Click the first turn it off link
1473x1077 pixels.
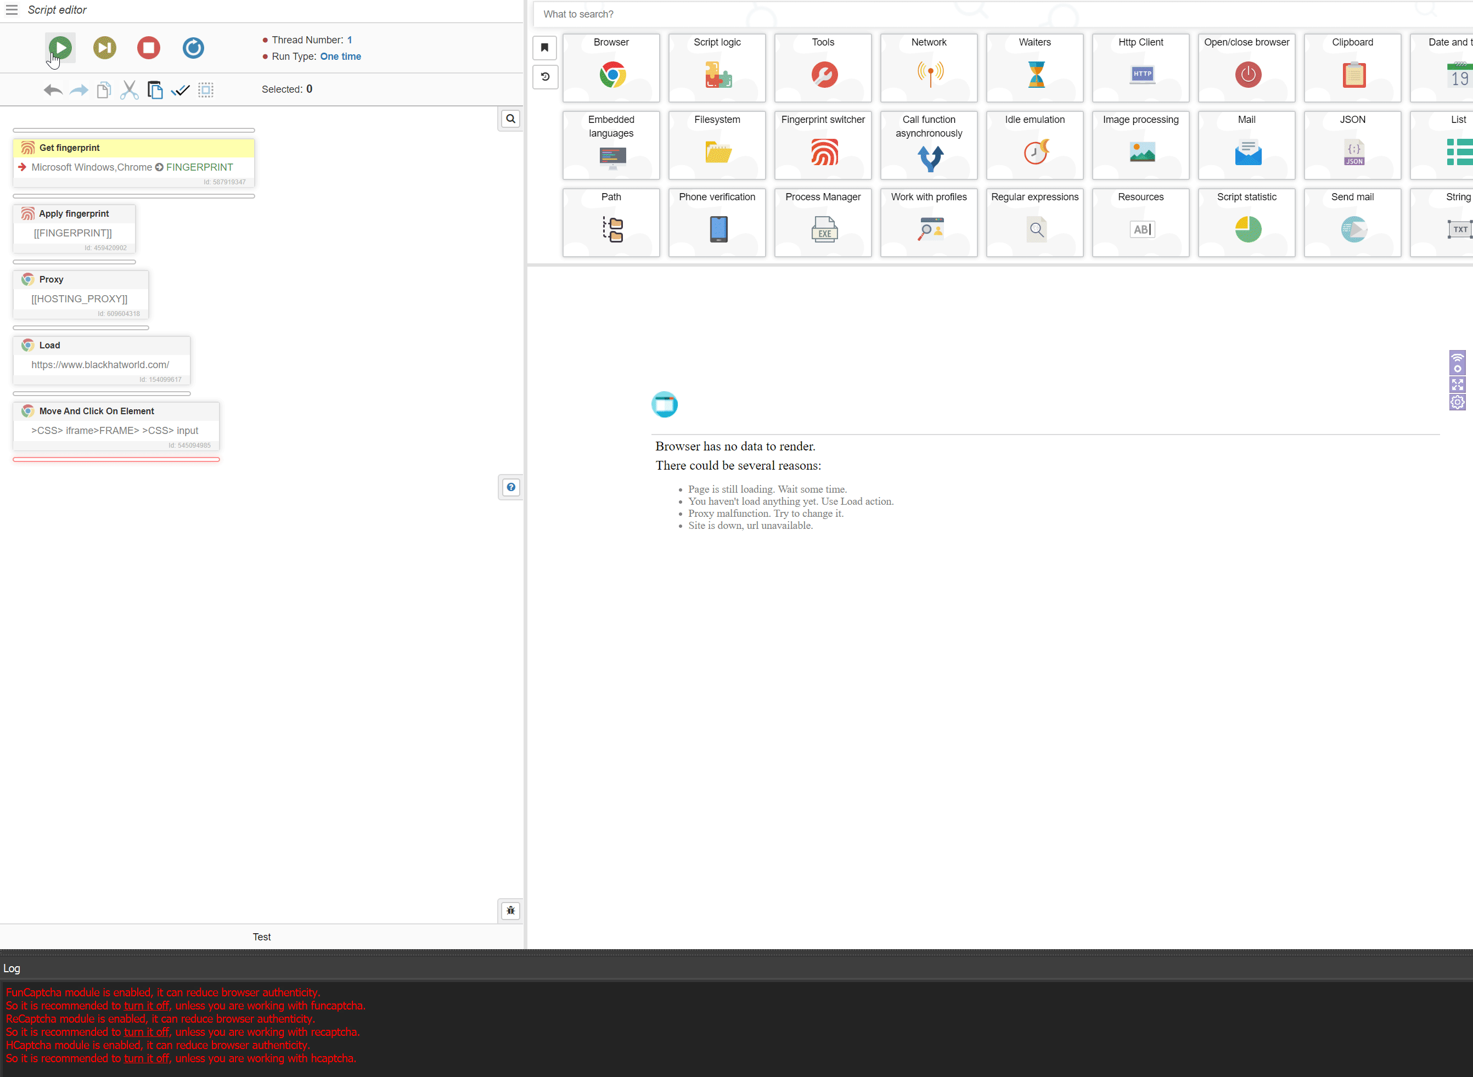tap(147, 1005)
